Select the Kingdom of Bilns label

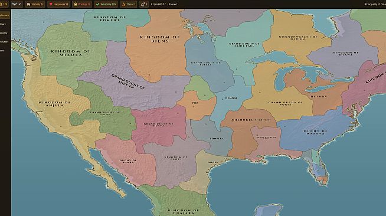pos(160,39)
